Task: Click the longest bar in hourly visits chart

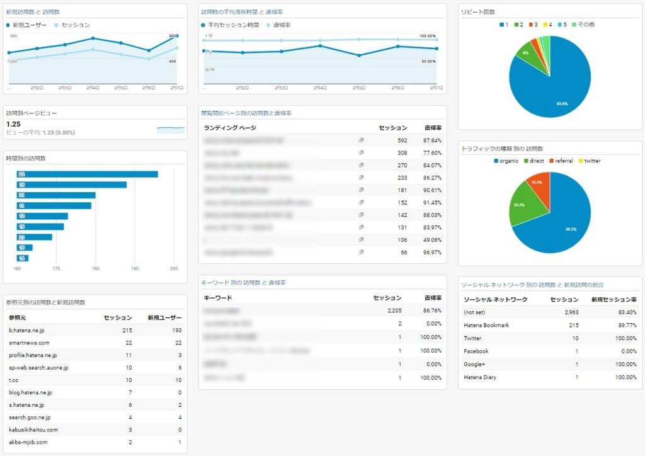Action: point(87,174)
